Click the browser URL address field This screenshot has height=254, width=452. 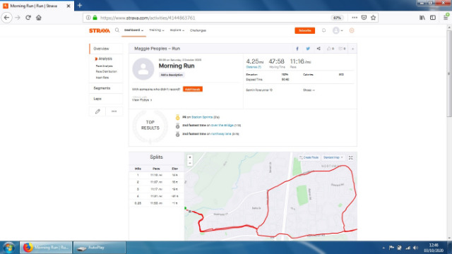213,18
